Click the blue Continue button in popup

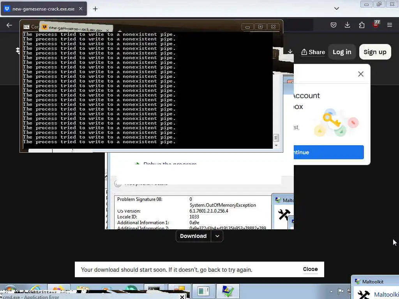pos(328,152)
